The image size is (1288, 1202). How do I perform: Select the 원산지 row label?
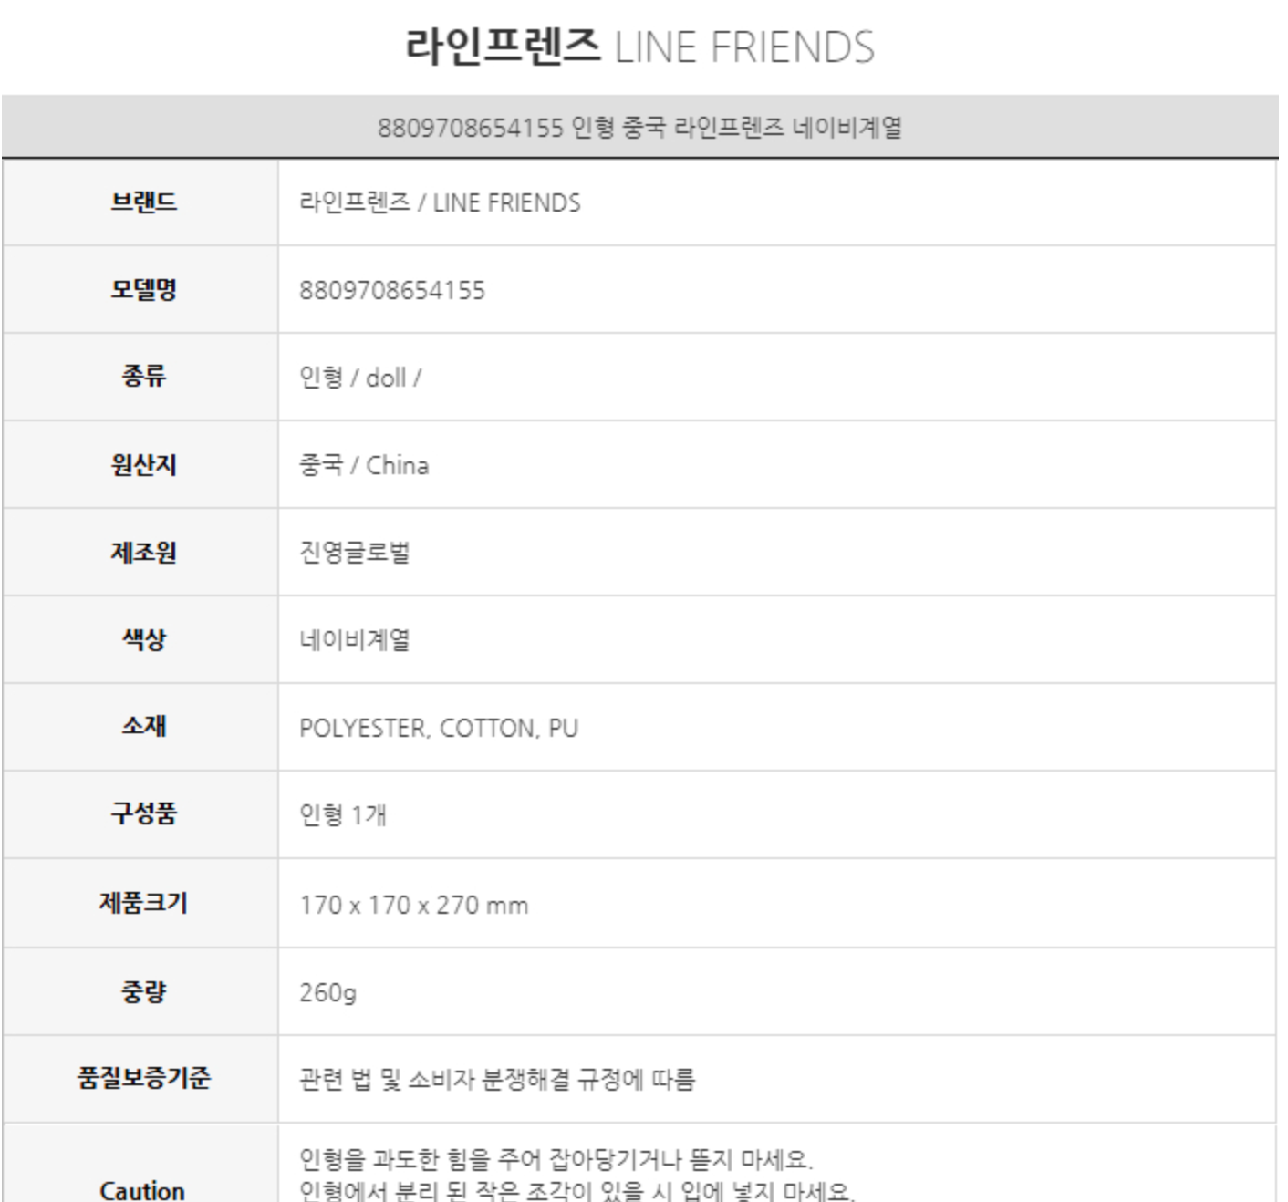coord(143,464)
